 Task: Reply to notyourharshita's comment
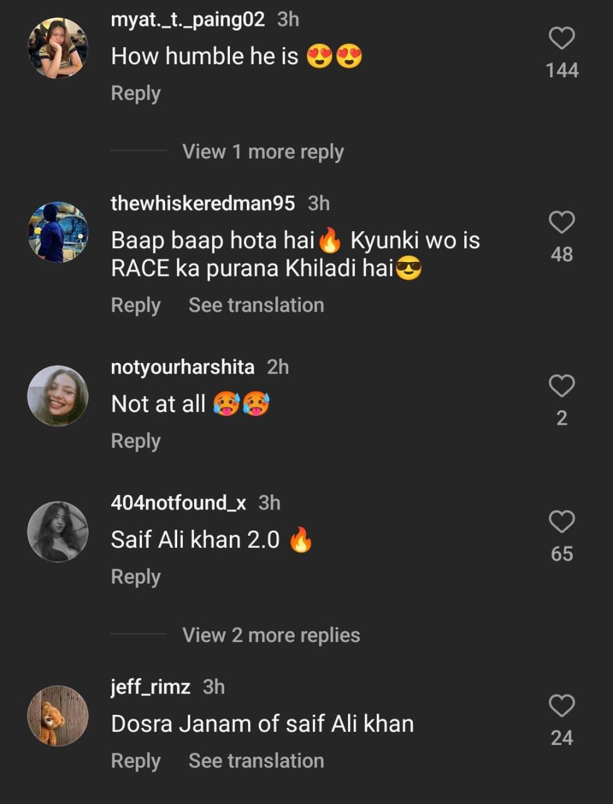(136, 442)
